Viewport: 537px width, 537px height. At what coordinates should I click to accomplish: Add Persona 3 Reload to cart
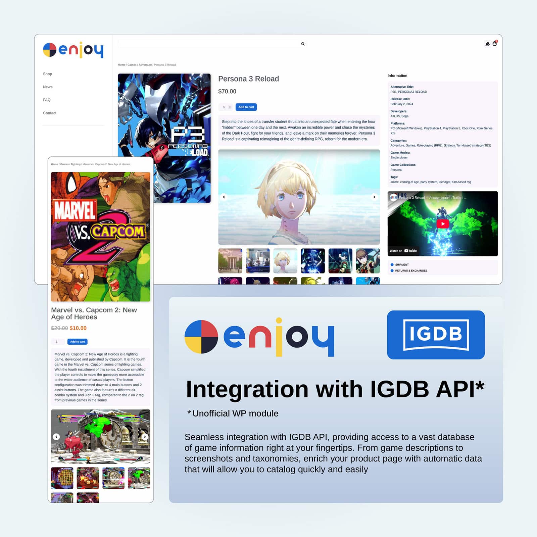[246, 107]
